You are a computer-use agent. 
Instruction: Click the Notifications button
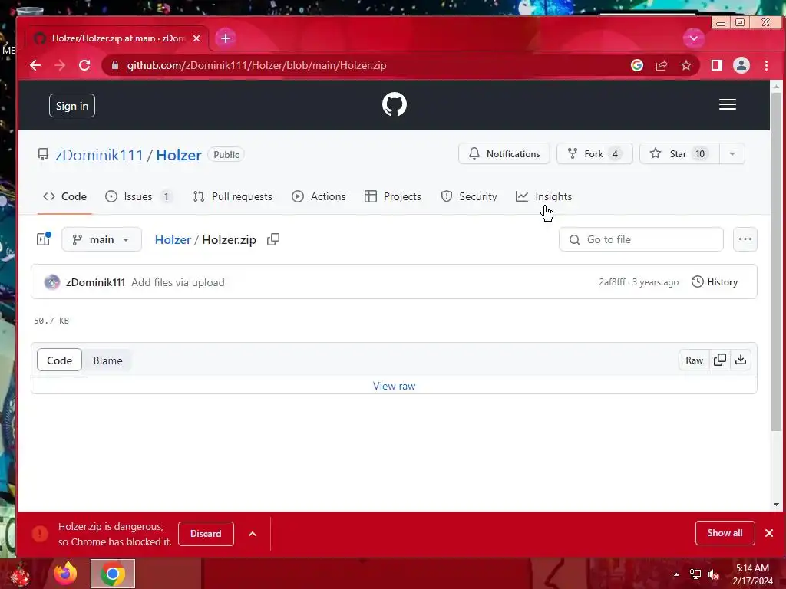pyautogui.click(x=504, y=153)
